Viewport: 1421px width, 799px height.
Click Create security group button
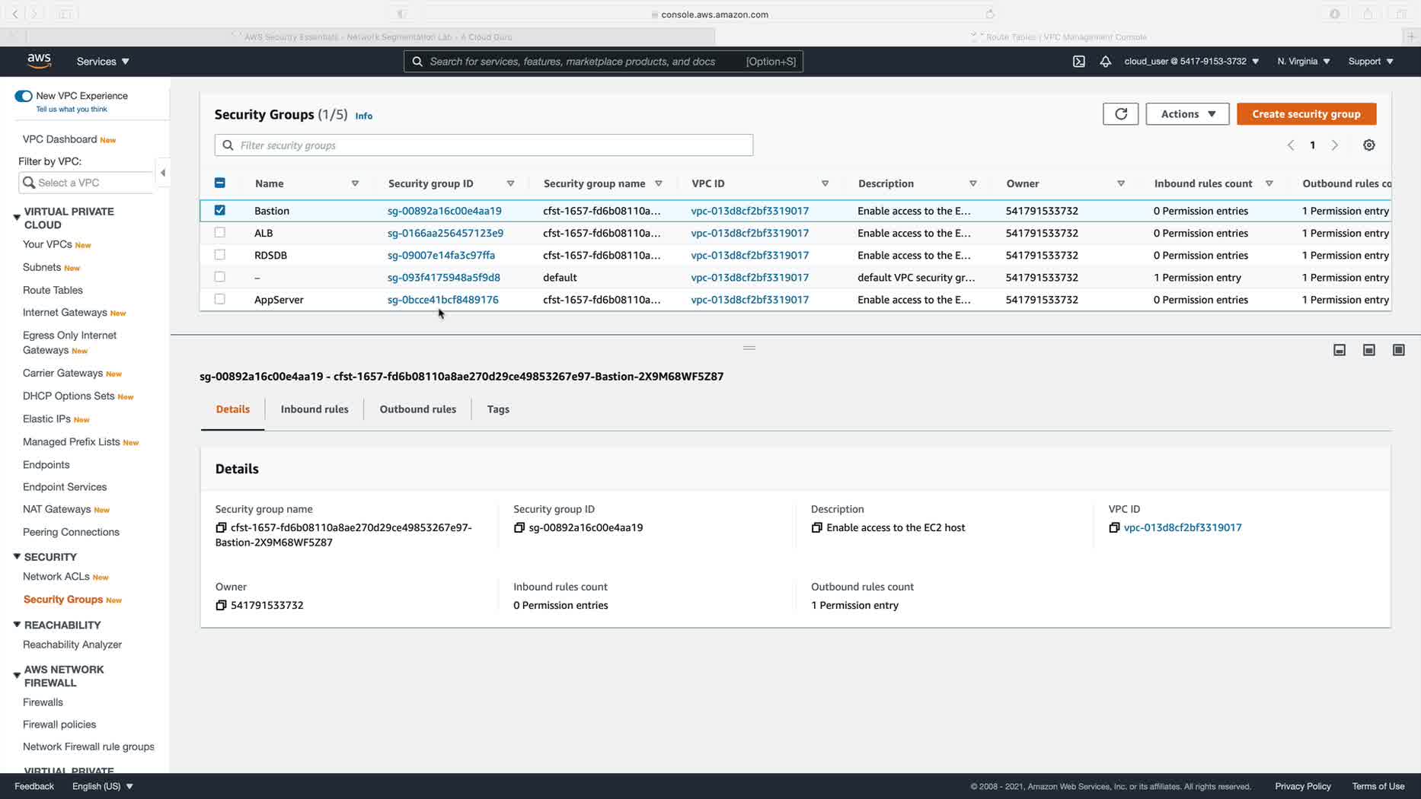pos(1305,114)
